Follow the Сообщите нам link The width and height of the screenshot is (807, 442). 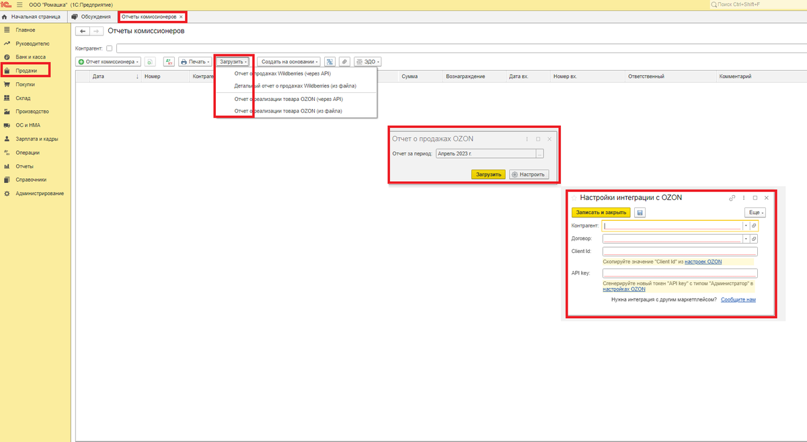click(x=738, y=299)
